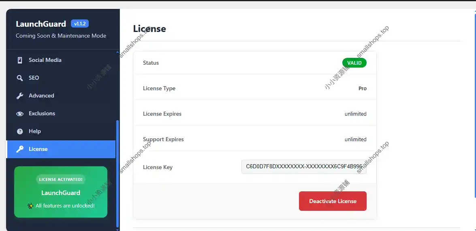Click the License page heading
The height and width of the screenshot is (231, 476).
click(149, 29)
